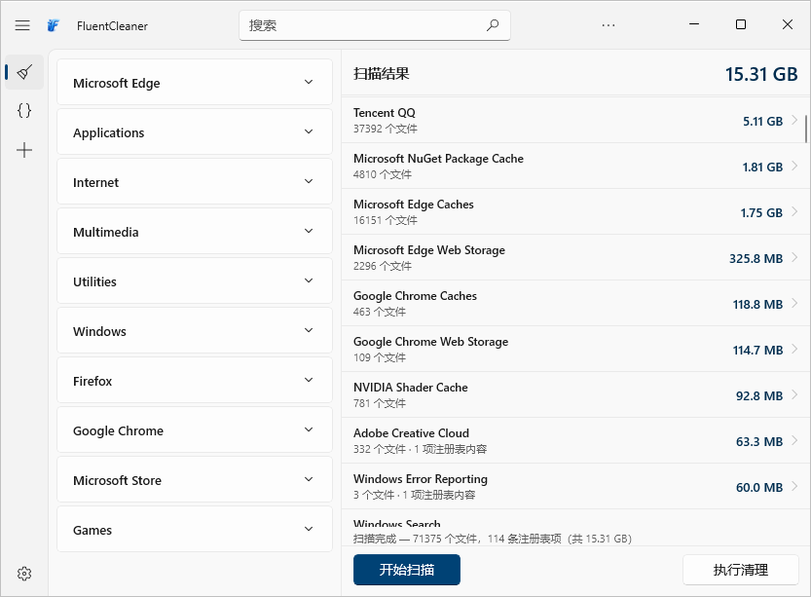Maximize the FluentCleaner window
The image size is (811, 597).
pyautogui.click(x=741, y=24)
